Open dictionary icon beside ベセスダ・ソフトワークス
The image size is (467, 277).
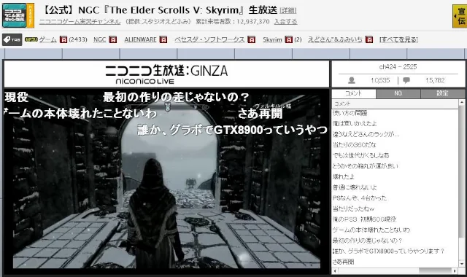coord(251,39)
